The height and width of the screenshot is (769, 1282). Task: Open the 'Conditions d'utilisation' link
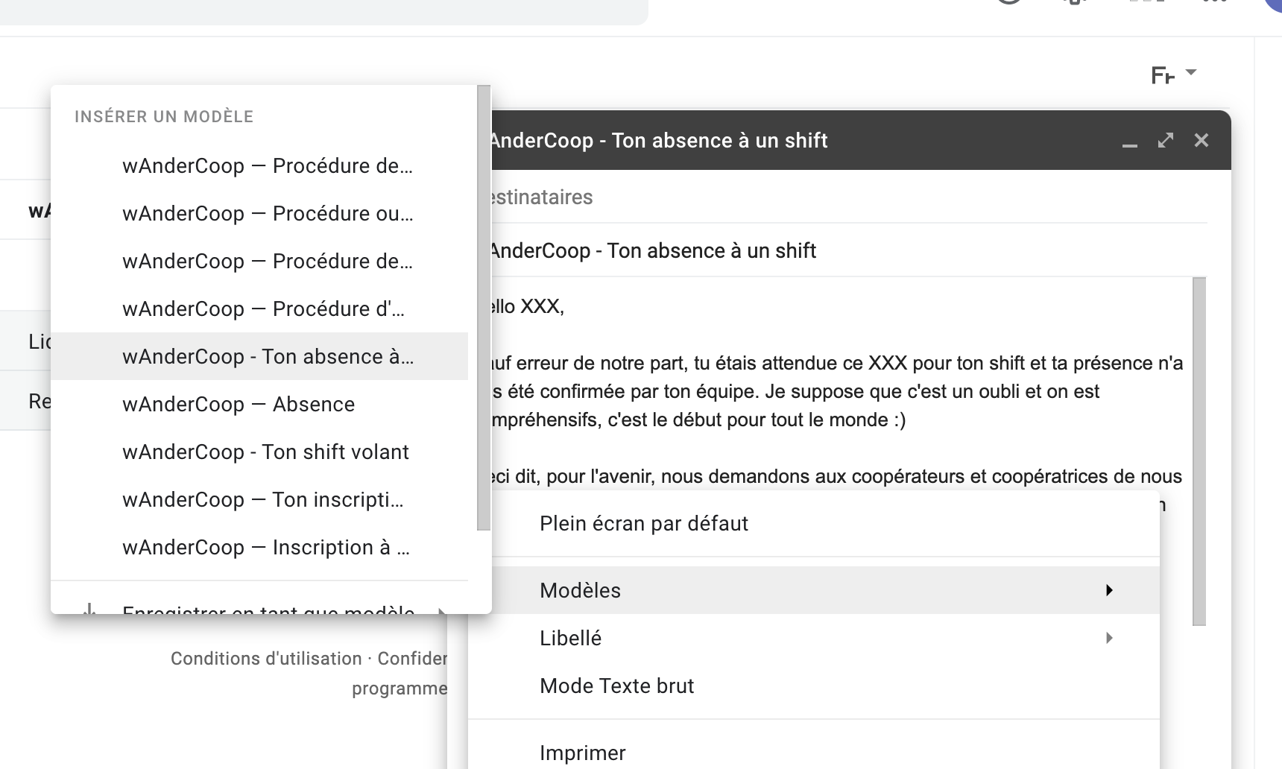tap(266, 659)
